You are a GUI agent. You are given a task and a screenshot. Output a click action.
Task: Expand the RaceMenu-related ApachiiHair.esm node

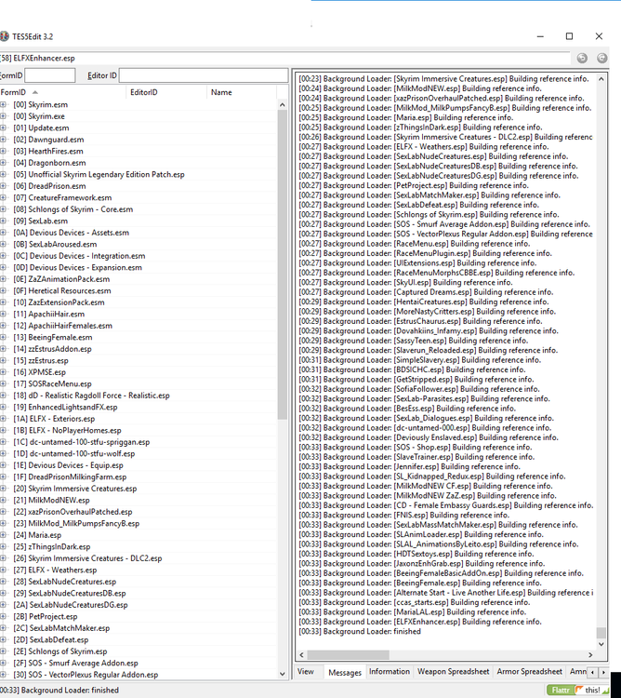3,314
